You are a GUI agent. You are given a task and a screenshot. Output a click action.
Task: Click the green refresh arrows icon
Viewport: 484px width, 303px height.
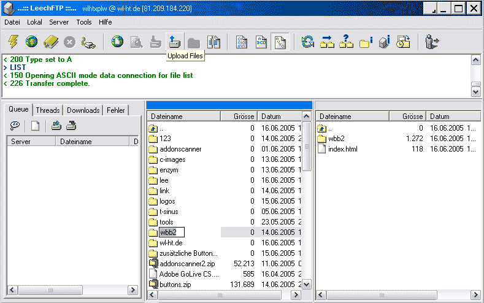308,42
